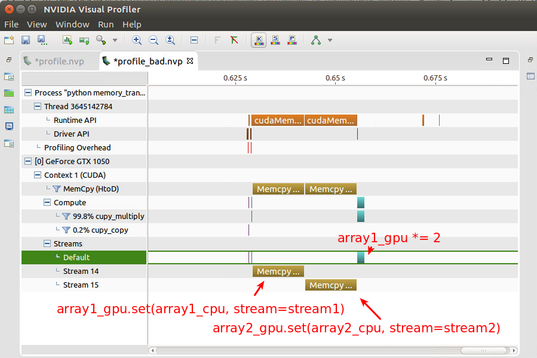Collapse the Context 1 (CUDA) node
The height and width of the screenshot is (358, 537).
36,175
